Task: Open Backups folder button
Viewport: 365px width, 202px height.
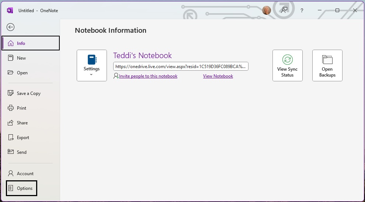Action: click(327, 65)
